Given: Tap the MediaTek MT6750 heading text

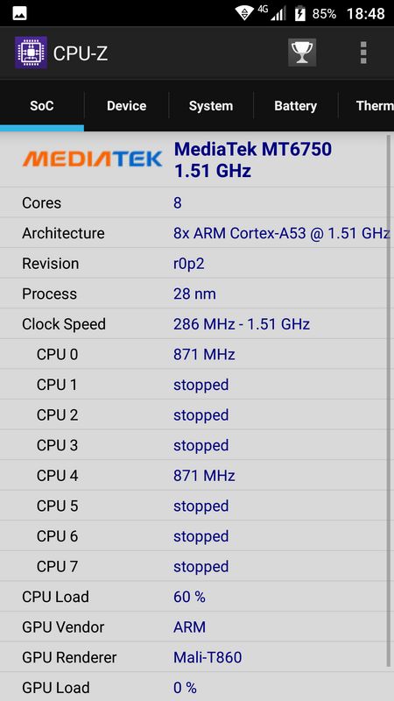Looking at the screenshot, I should [253, 149].
